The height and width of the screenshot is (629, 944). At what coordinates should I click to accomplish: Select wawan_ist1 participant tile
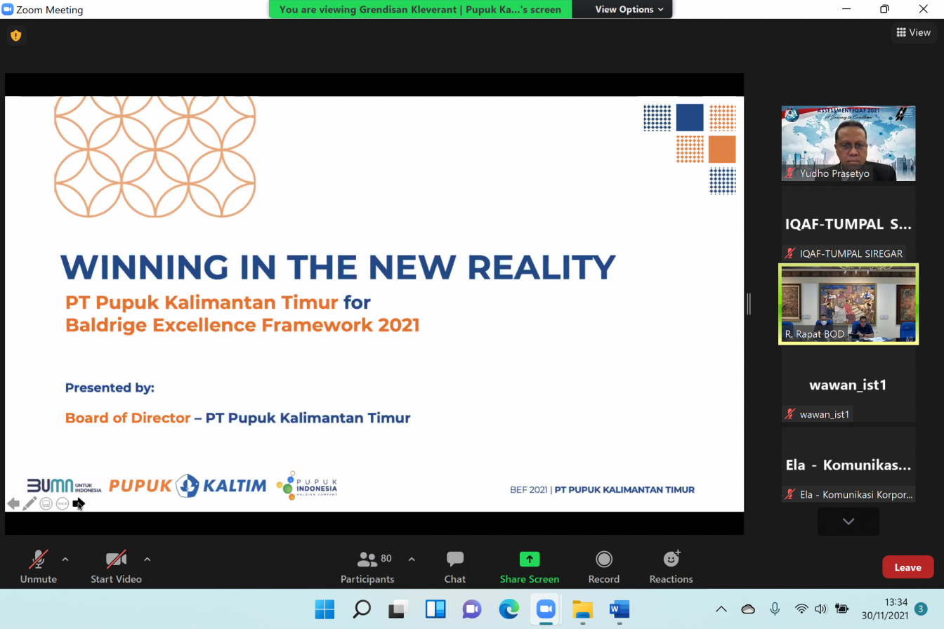tap(848, 385)
